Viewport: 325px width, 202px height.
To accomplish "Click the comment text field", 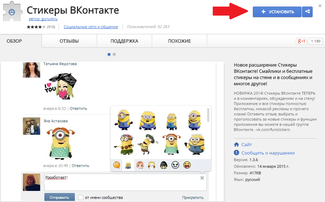I will click(125, 182).
